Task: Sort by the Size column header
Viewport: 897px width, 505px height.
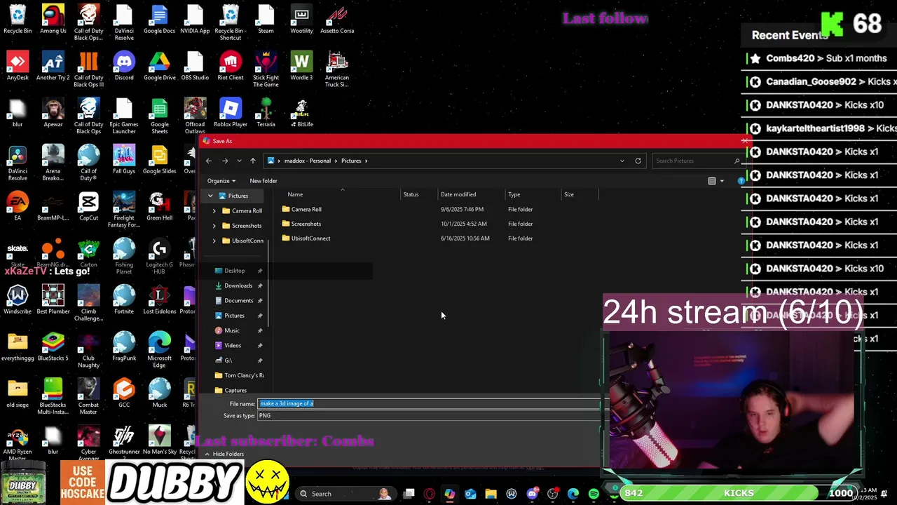Action: click(569, 194)
